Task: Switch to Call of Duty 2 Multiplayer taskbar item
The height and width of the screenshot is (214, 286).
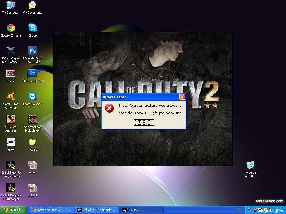Action: coord(96,210)
